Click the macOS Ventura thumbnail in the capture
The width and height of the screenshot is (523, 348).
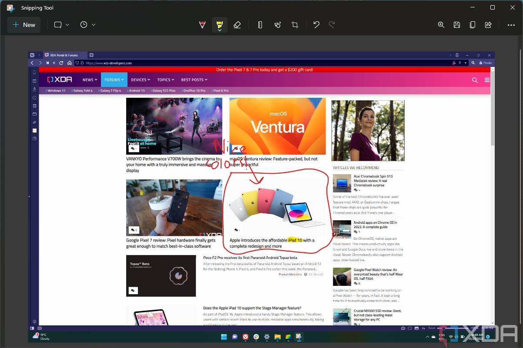point(278,126)
